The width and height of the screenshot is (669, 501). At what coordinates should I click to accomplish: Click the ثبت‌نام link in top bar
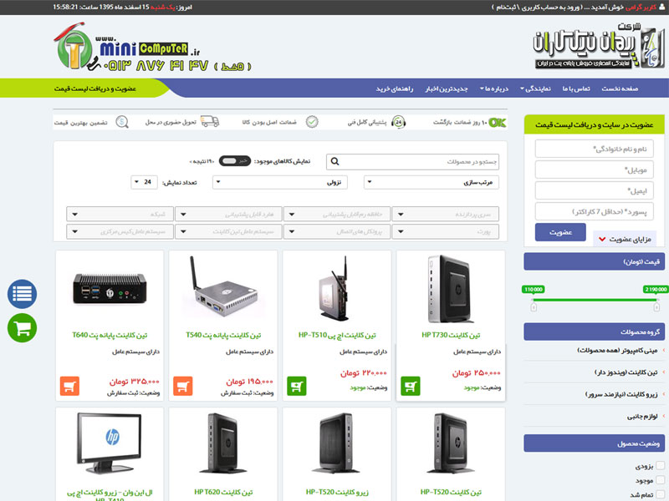click(x=506, y=8)
